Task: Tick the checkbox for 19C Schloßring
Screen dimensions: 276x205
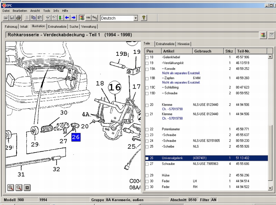Action: [x=147, y=88]
